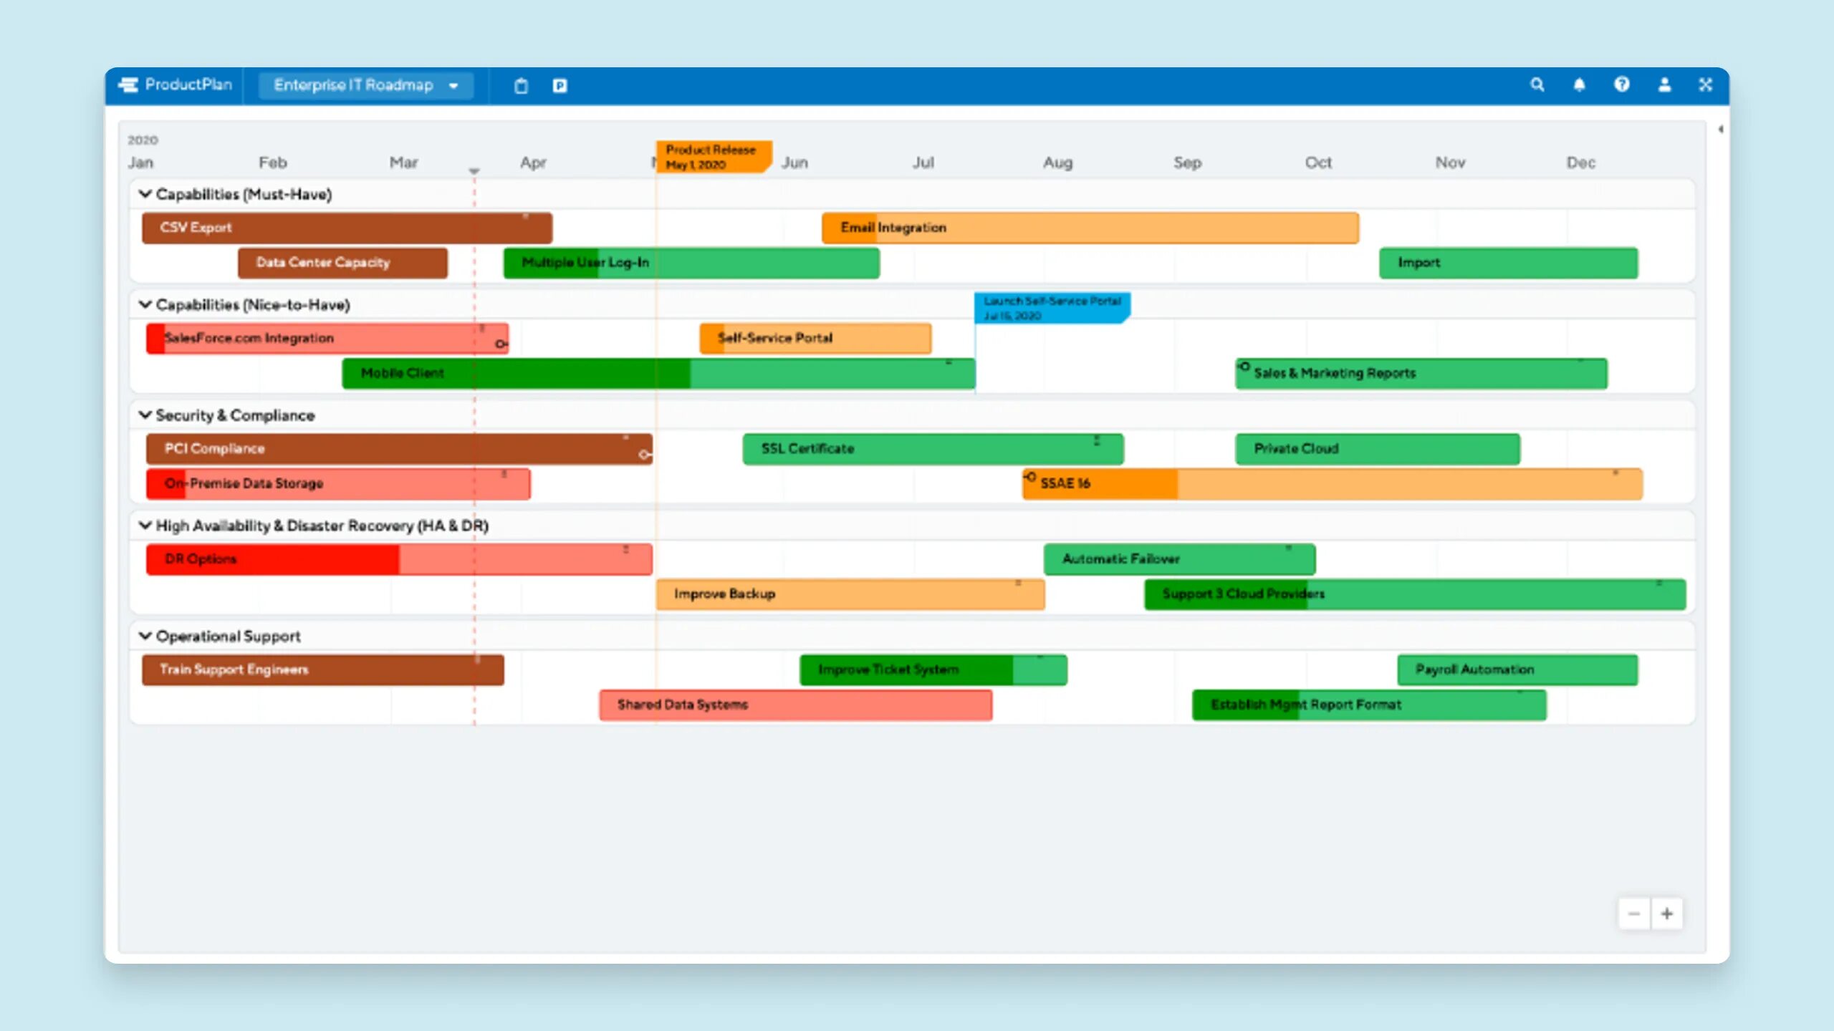Click the parking lot P icon
This screenshot has height=1031, width=1834.
[x=560, y=86]
